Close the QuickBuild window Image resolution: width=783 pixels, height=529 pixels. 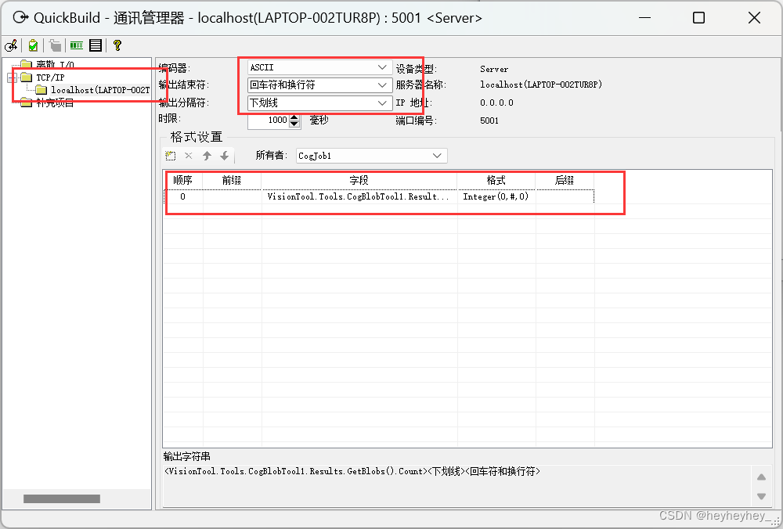click(x=754, y=18)
